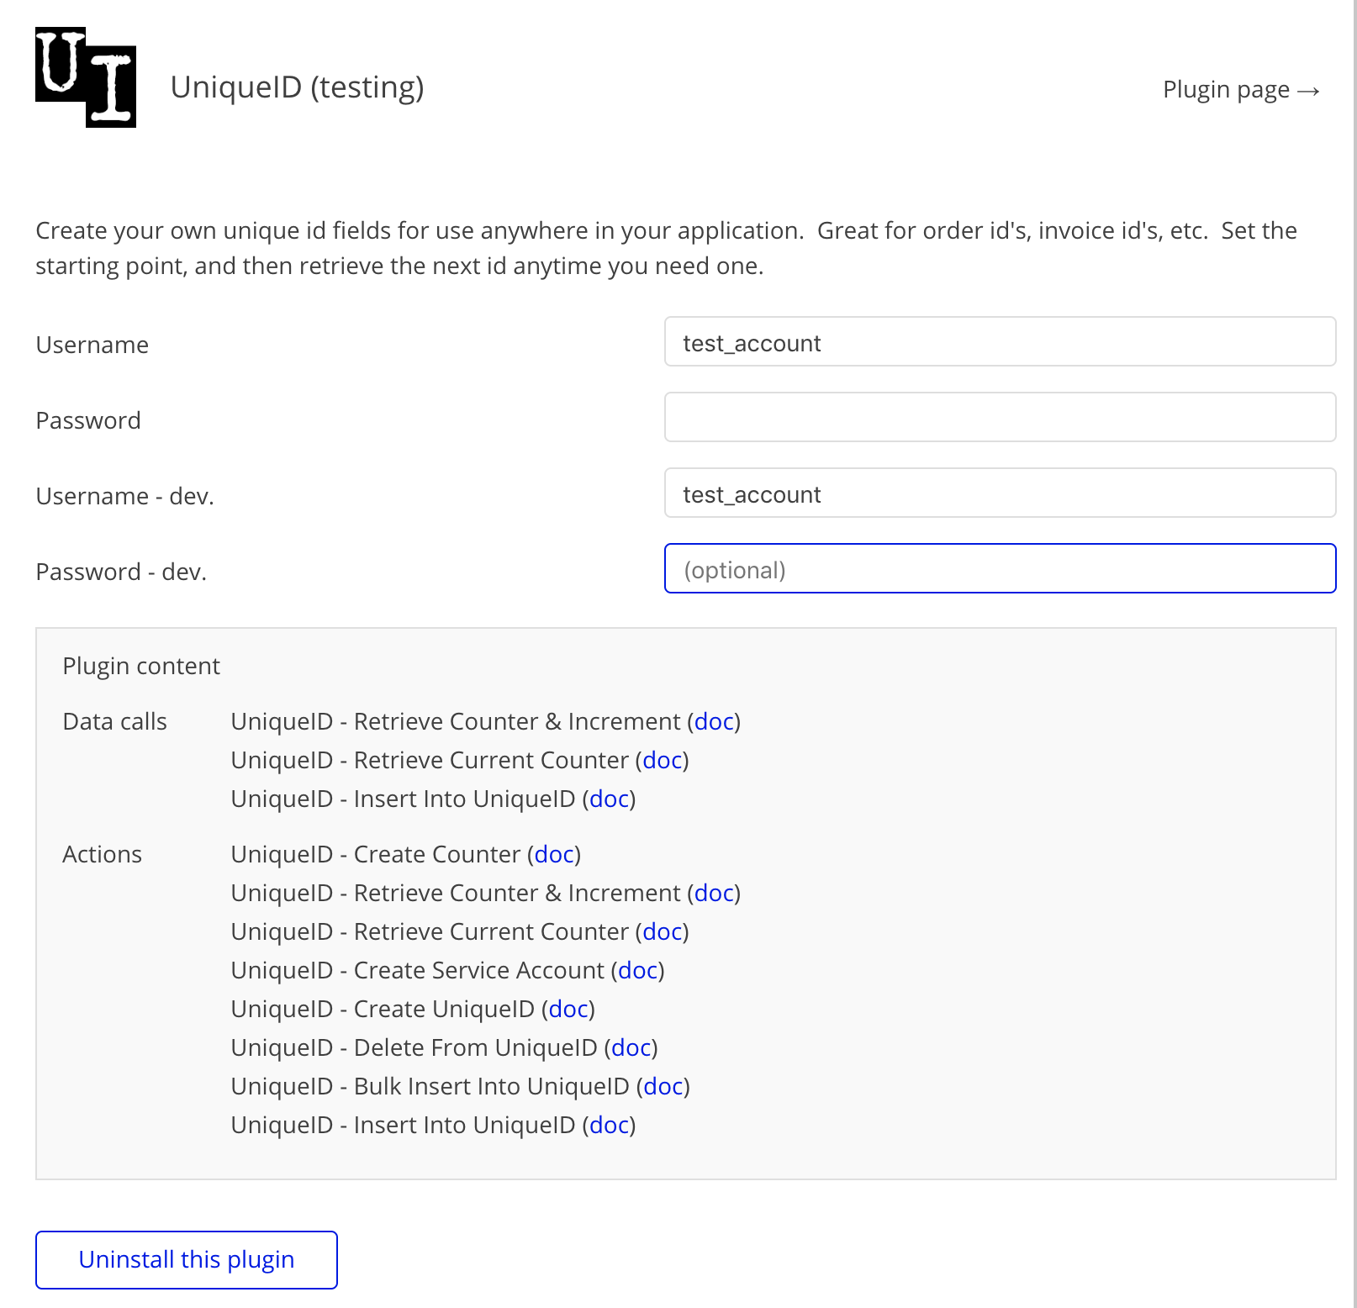
Task: Click the Plugin content heading
Action: point(141,666)
